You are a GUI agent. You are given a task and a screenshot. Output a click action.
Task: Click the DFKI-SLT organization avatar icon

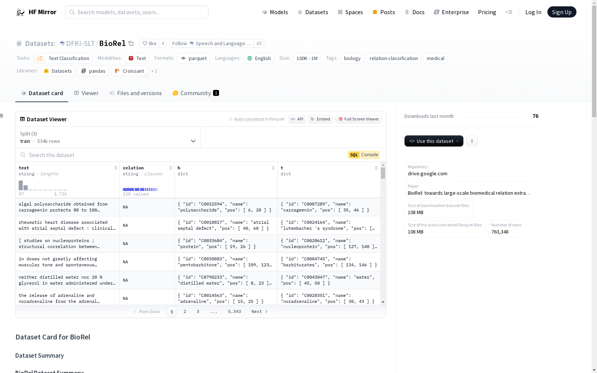62,43
